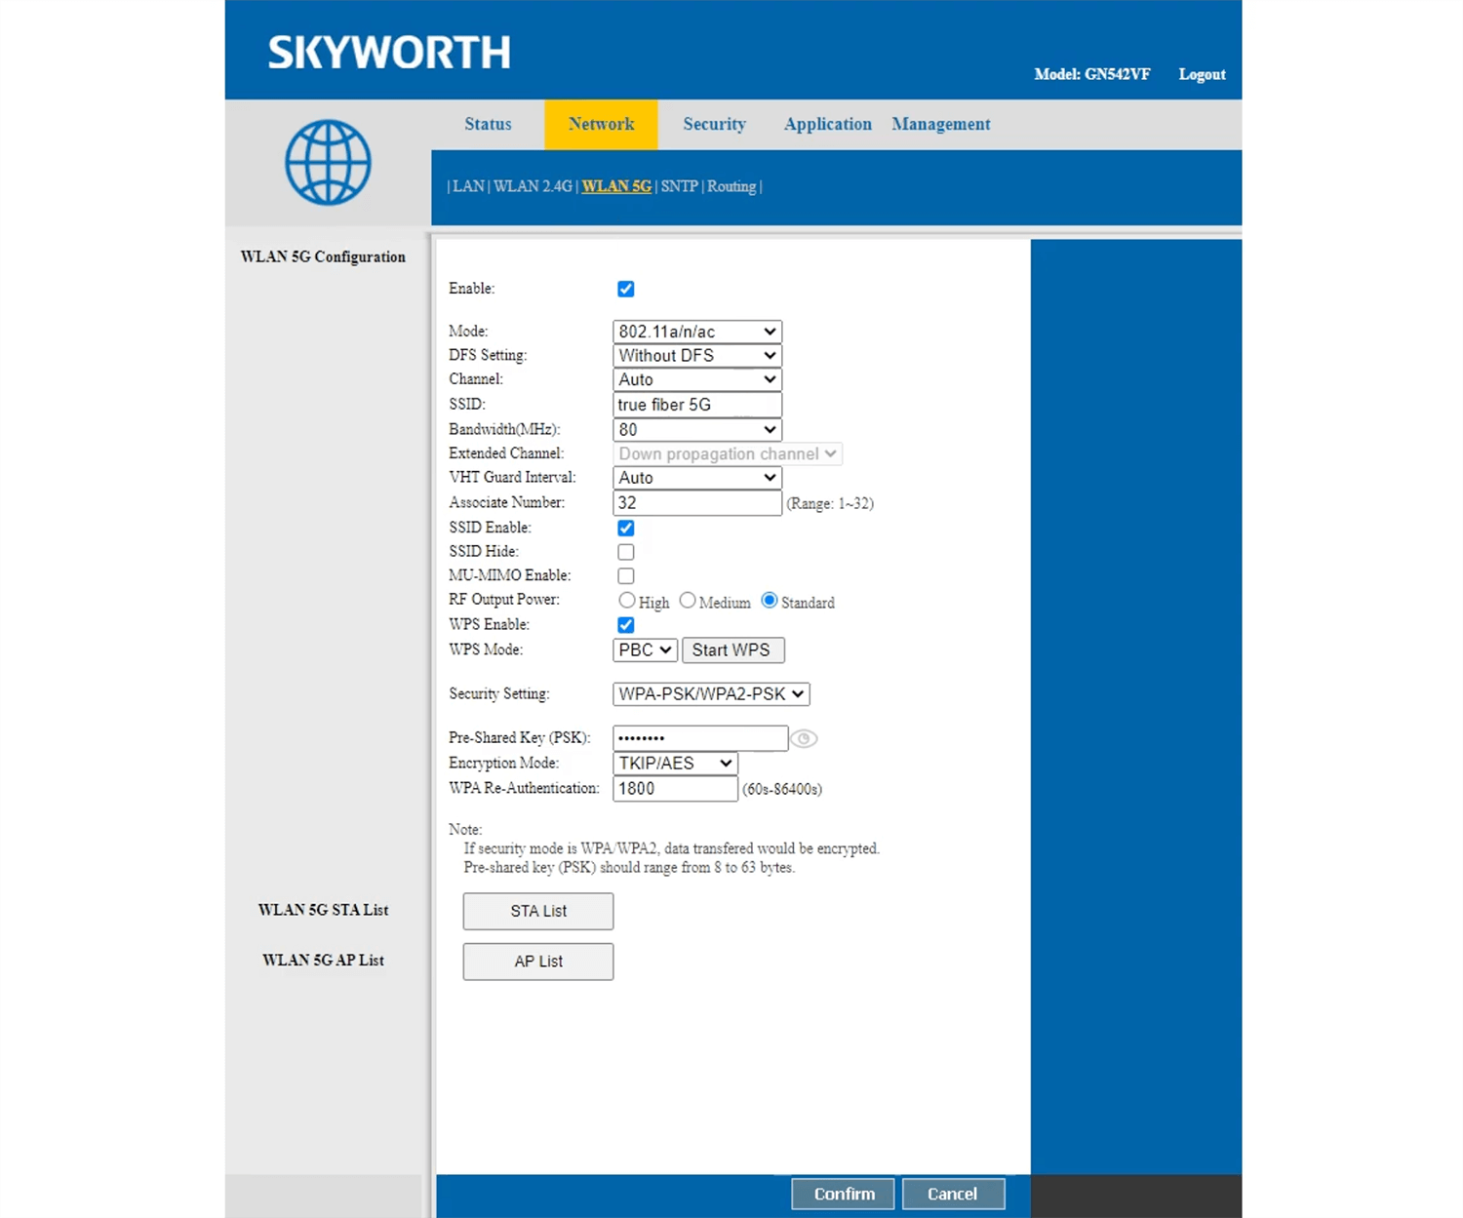Expand the Encryption Mode dropdown
The height and width of the screenshot is (1218, 1463).
pos(674,764)
